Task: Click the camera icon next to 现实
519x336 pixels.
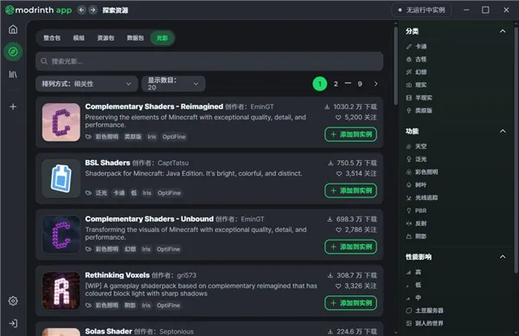Action: tap(409, 85)
